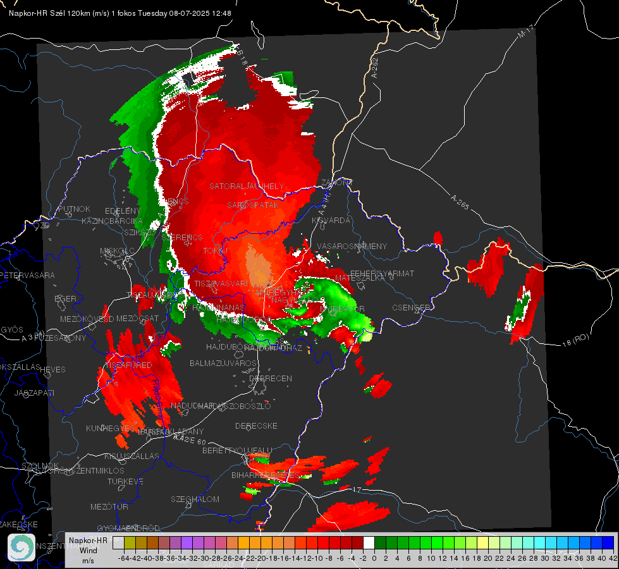Click the TÚRKEVE city label
The width and height of the screenshot is (619, 569).
(126, 482)
